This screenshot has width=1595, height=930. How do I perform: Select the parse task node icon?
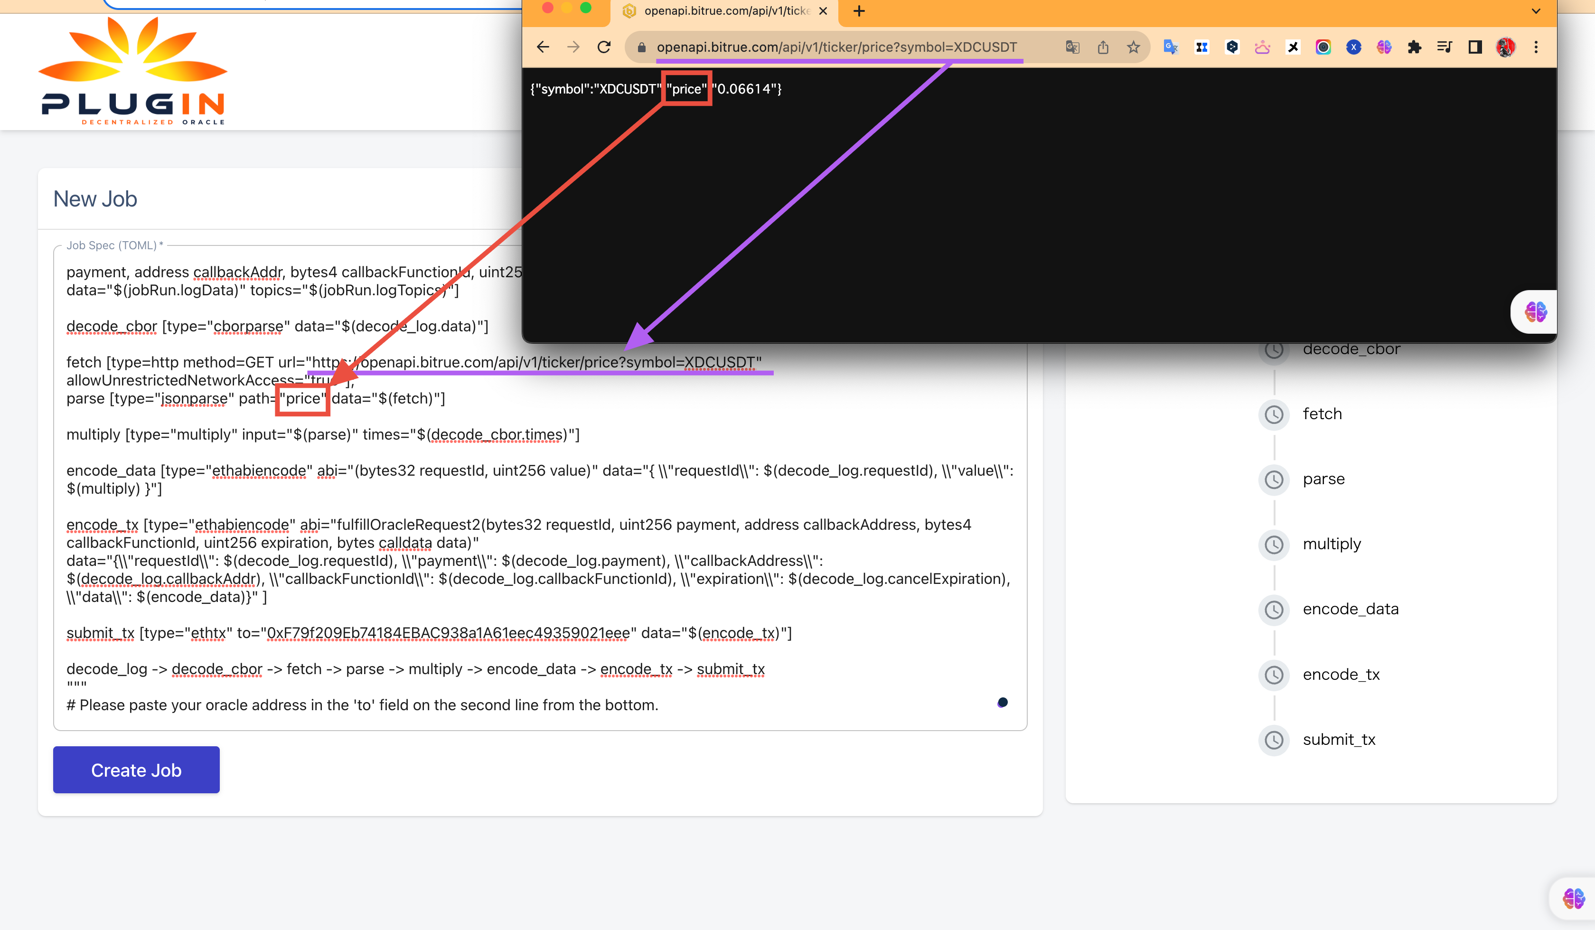click(x=1274, y=480)
